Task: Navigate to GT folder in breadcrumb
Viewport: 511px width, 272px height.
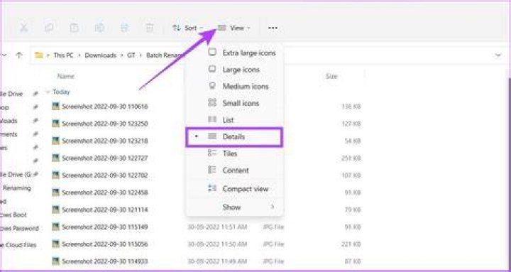Action: click(131, 55)
